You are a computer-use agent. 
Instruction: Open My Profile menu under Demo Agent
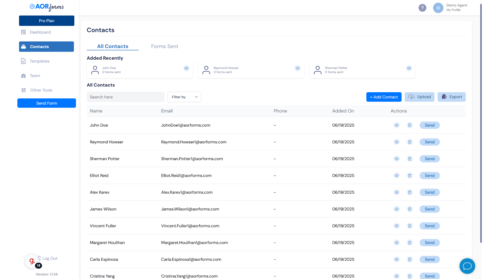[x=453, y=10]
